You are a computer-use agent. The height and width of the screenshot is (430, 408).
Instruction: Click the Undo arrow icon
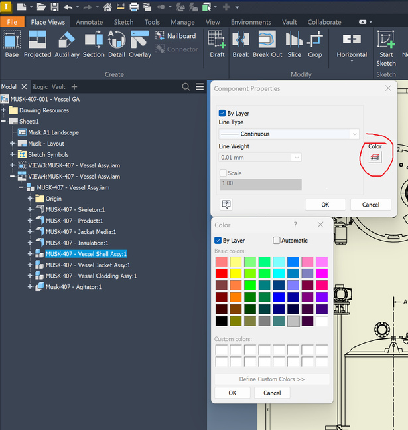[x=68, y=7]
